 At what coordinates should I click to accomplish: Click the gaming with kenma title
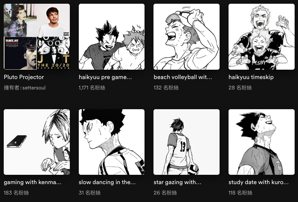point(32,182)
